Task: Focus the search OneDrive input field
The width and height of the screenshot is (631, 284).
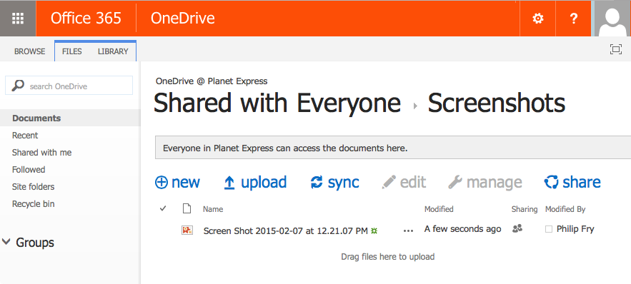Action: (69, 86)
